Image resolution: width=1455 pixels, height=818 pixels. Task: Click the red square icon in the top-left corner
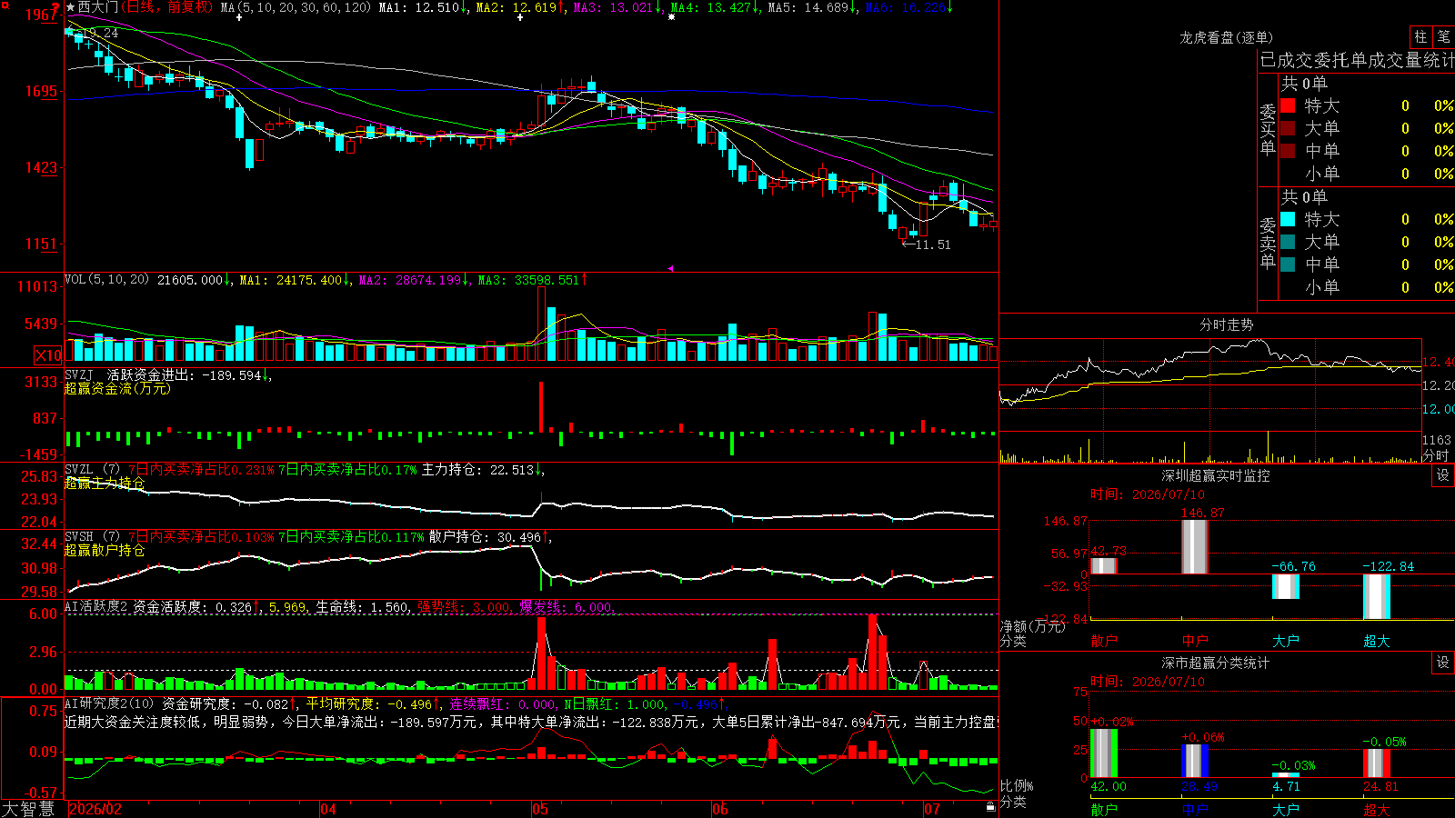click(5, 5)
